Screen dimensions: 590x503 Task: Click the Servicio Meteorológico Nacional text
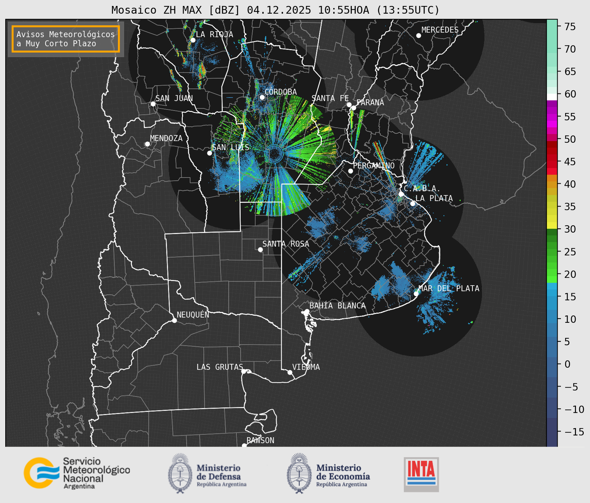point(96,473)
